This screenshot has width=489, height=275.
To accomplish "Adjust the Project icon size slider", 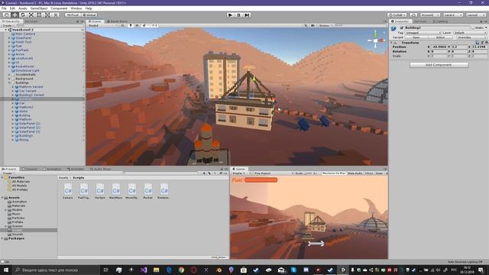I will point(218,257).
